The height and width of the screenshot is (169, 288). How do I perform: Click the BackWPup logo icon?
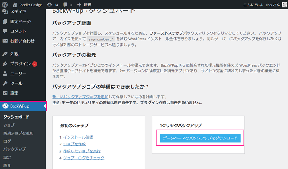tap(6, 106)
